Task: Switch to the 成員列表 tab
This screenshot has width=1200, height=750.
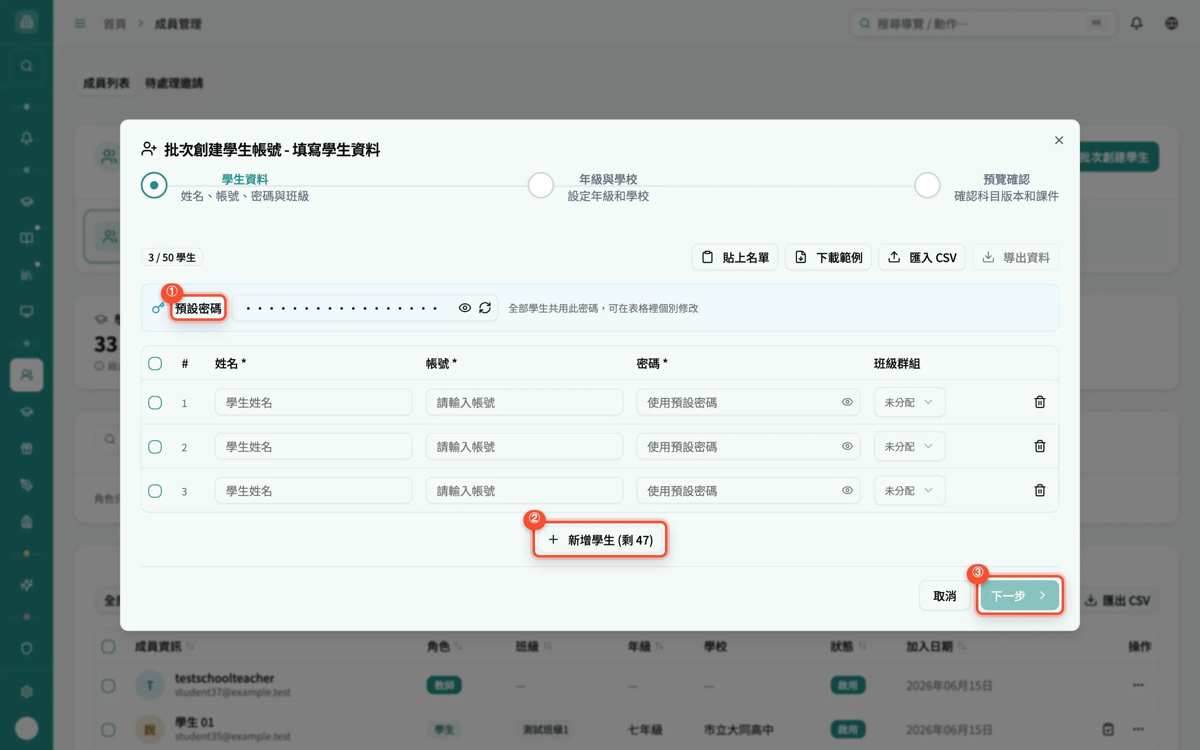Action: click(106, 83)
